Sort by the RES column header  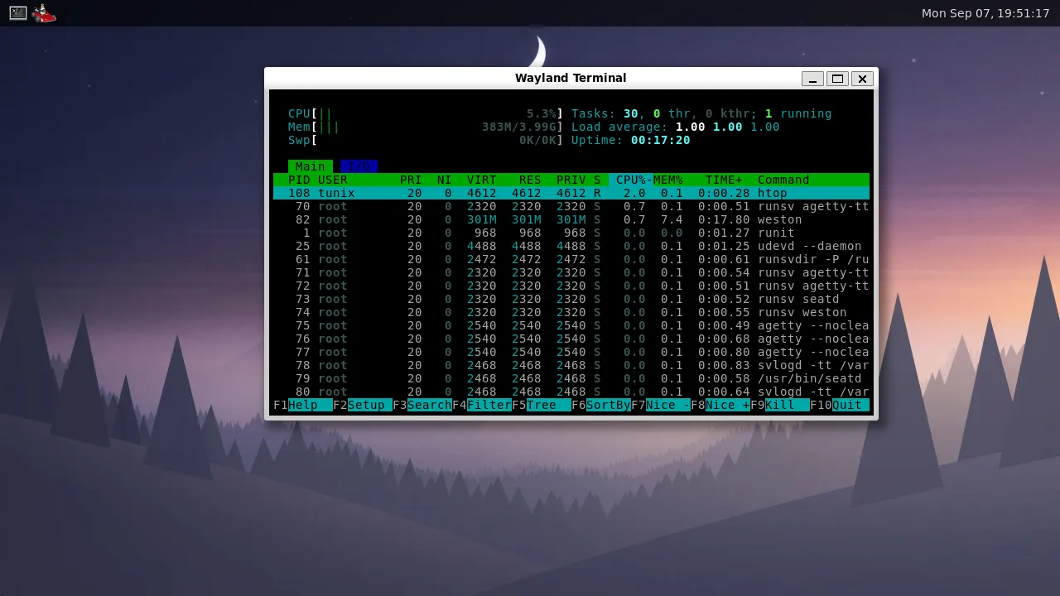[x=530, y=180]
